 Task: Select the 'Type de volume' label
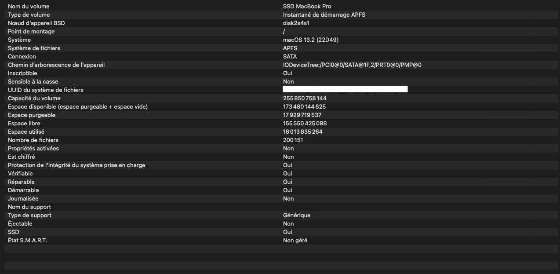pos(29,15)
